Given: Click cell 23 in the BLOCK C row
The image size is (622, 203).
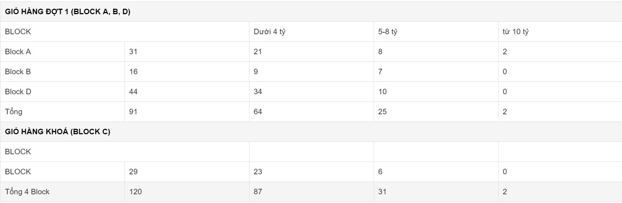Looking at the screenshot, I should click(x=258, y=172).
